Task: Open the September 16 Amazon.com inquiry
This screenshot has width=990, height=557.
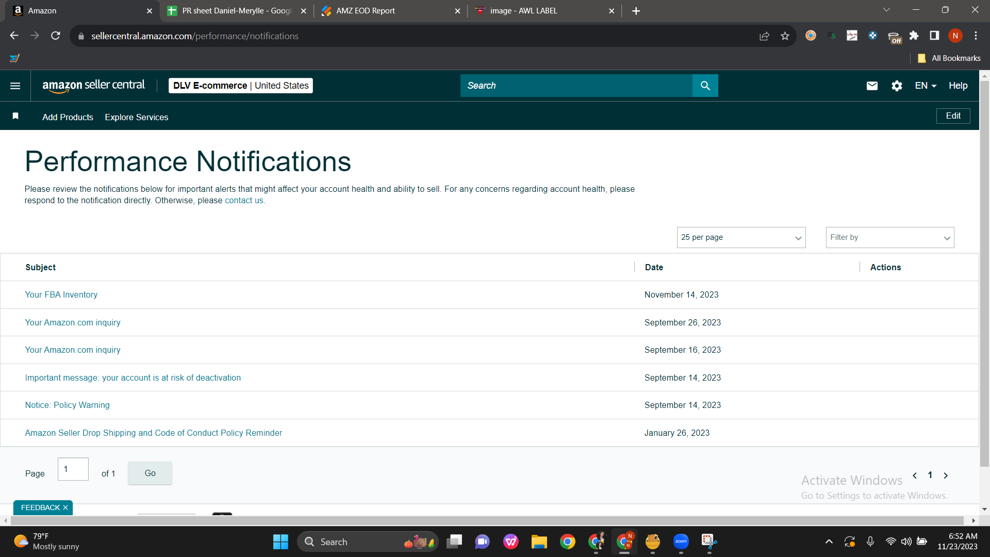Action: point(73,350)
